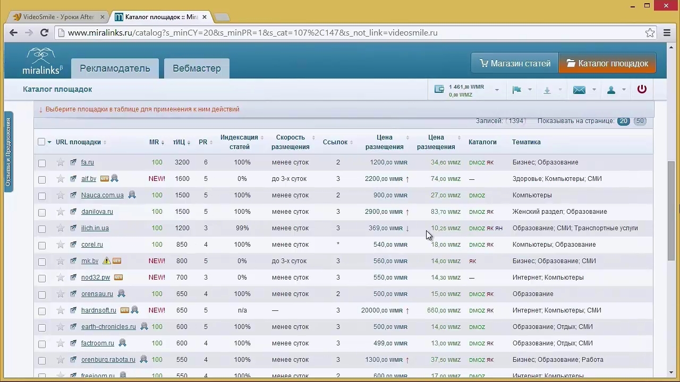Click the warning triangle icon beside mk.by
This screenshot has height=382, width=680.
click(x=106, y=261)
